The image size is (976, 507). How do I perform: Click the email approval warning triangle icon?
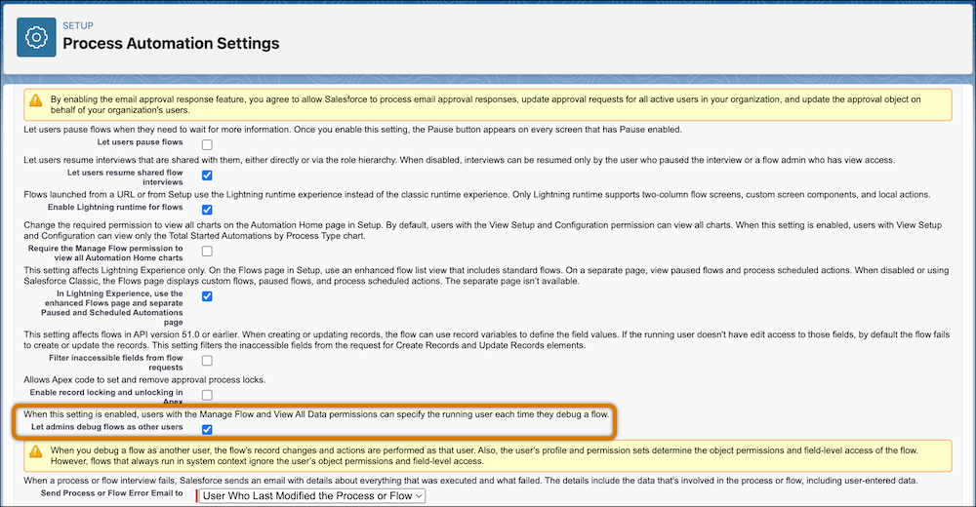(x=36, y=100)
